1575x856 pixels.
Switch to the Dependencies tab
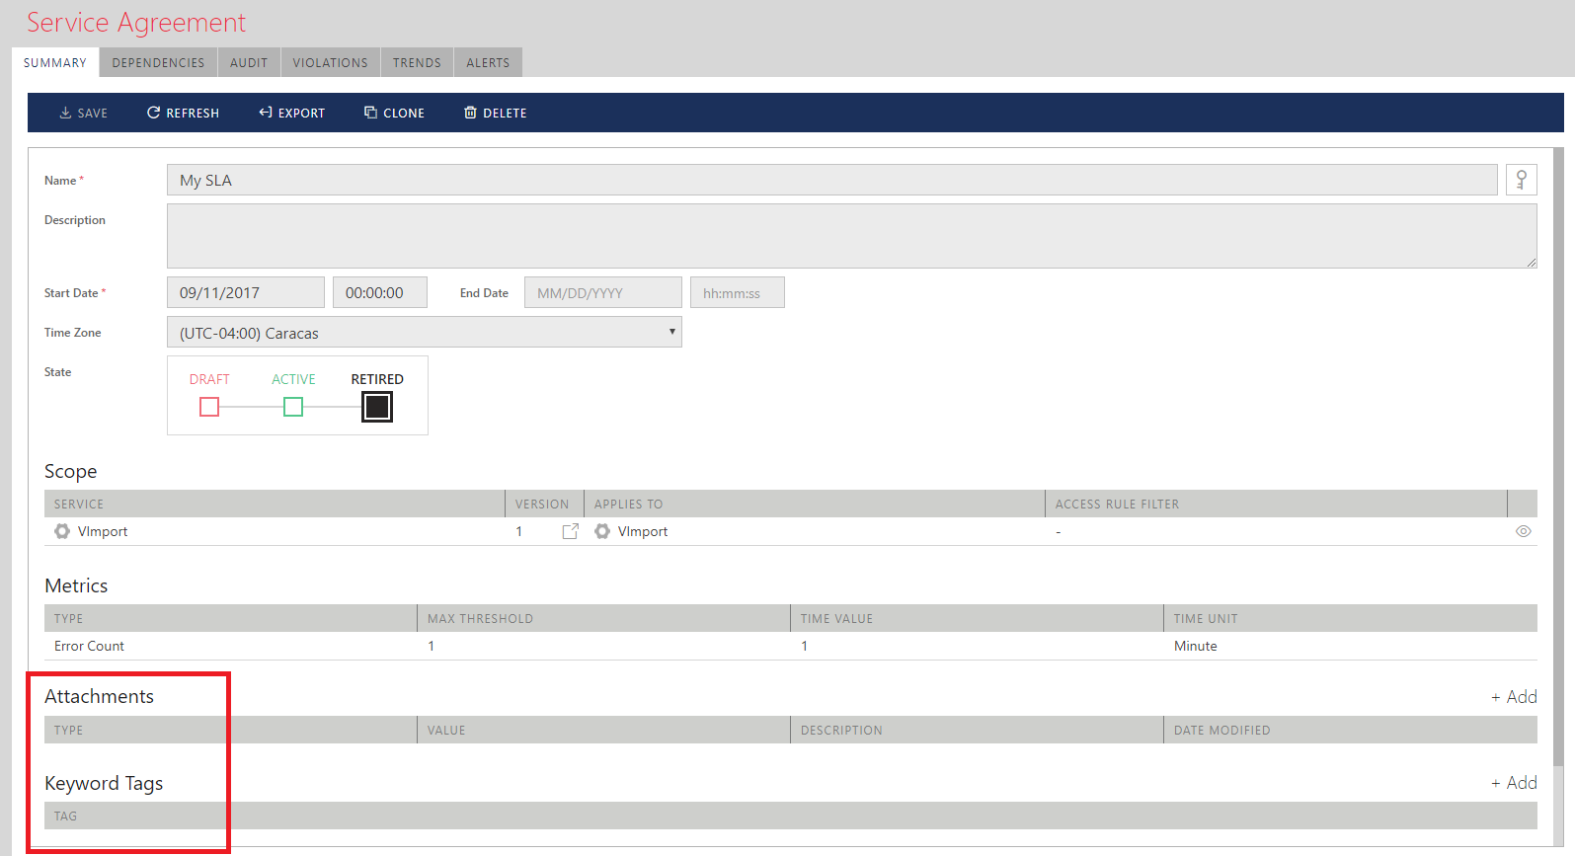(x=158, y=62)
